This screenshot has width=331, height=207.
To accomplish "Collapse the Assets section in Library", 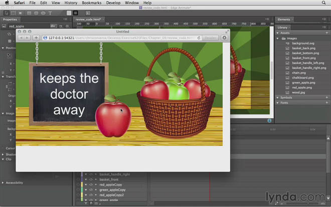I will coord(278,33).
